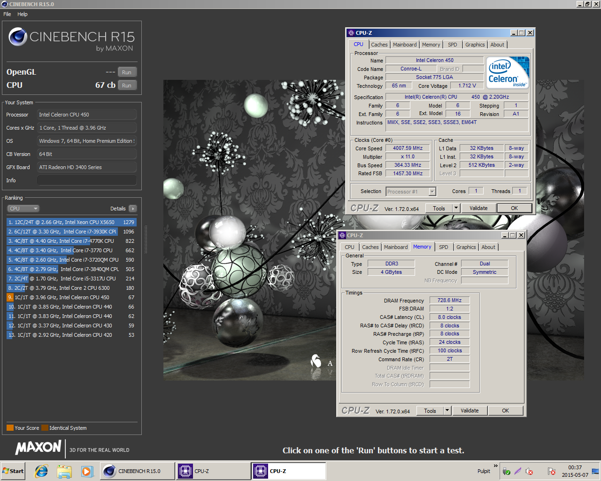Click the Start button

pos(13,471)
